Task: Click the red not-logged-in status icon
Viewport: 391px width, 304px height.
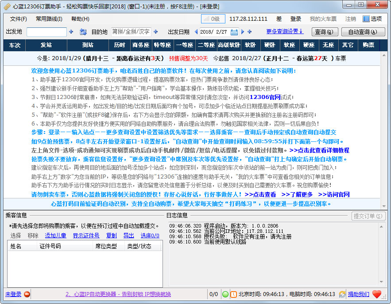Action: pos(27,294)
